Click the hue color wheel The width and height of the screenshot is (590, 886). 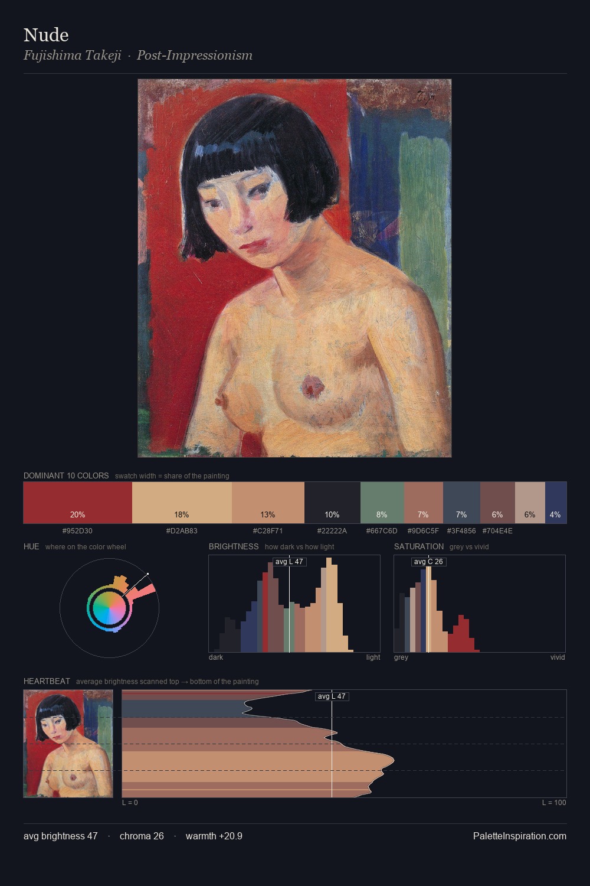[109, 608]
